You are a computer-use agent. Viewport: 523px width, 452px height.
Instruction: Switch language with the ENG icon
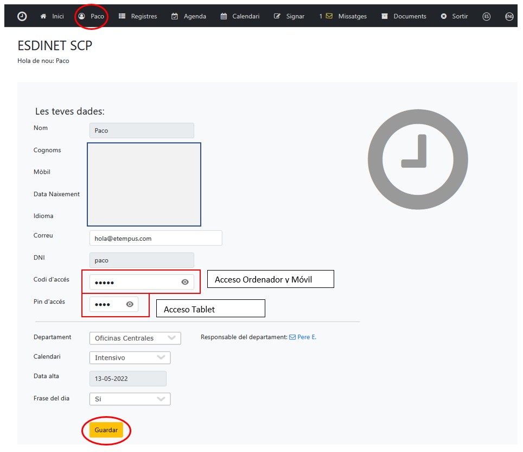tap(509, 16)
